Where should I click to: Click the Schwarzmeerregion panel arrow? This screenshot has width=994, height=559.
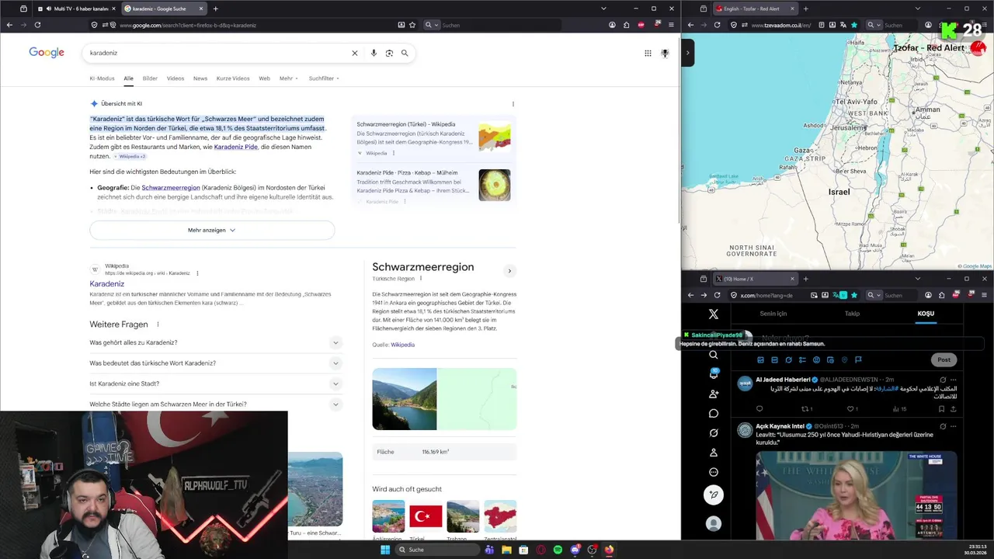(509, 271)
